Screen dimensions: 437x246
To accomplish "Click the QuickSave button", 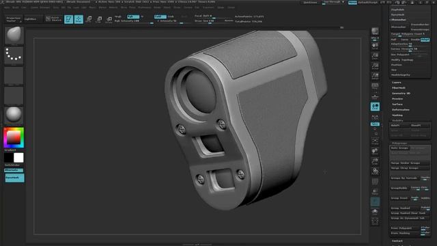I will [310, 3].
